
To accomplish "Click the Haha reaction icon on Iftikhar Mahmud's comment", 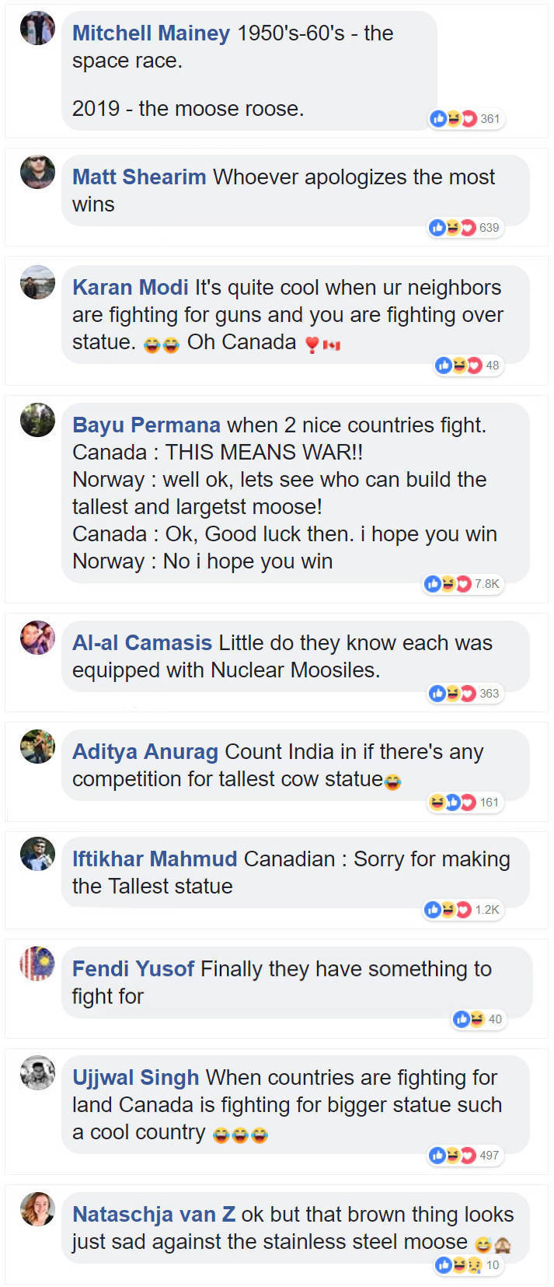I will click(x=449, y=909).
